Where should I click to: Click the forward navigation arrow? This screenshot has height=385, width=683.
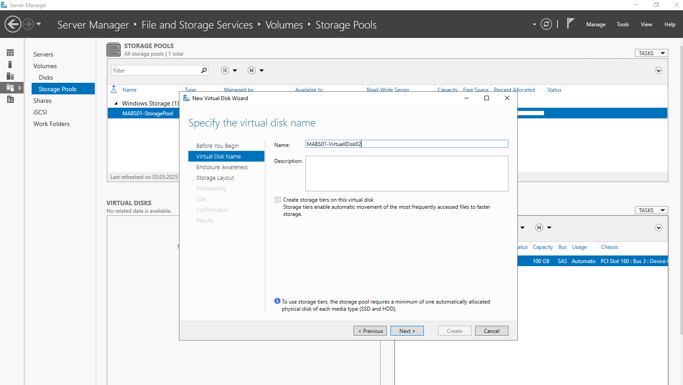click(x=28, y=24)
